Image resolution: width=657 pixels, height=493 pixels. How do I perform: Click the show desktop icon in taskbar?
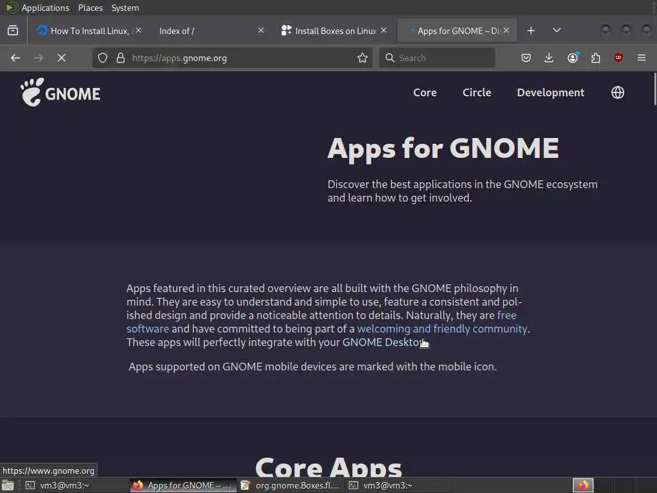tap(8, 485)
